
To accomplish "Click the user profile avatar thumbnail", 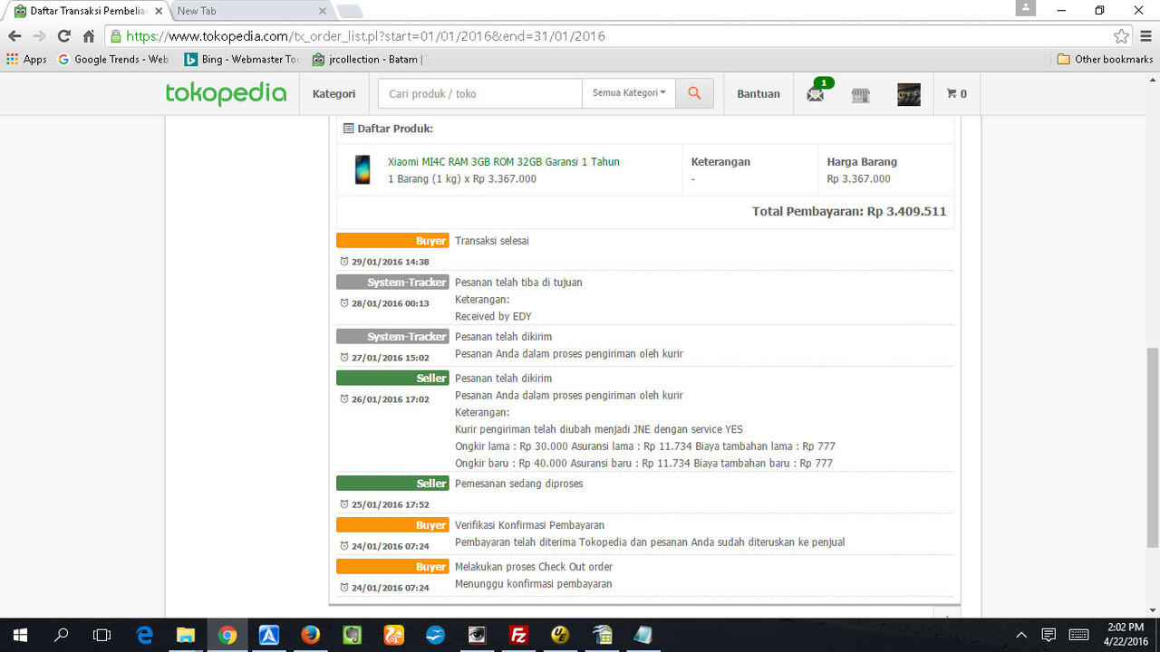I will coord(909,94).
